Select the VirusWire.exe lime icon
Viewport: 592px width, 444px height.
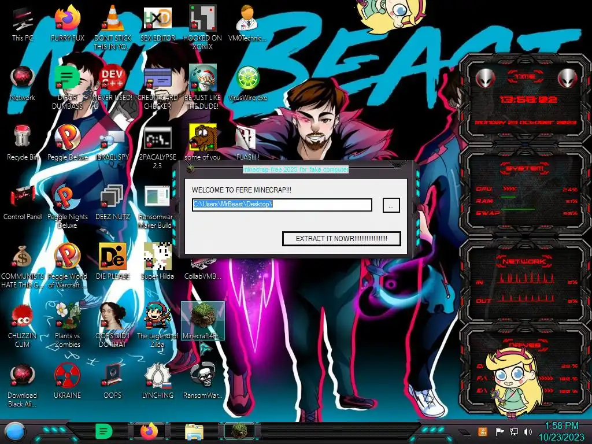[247, 83]
